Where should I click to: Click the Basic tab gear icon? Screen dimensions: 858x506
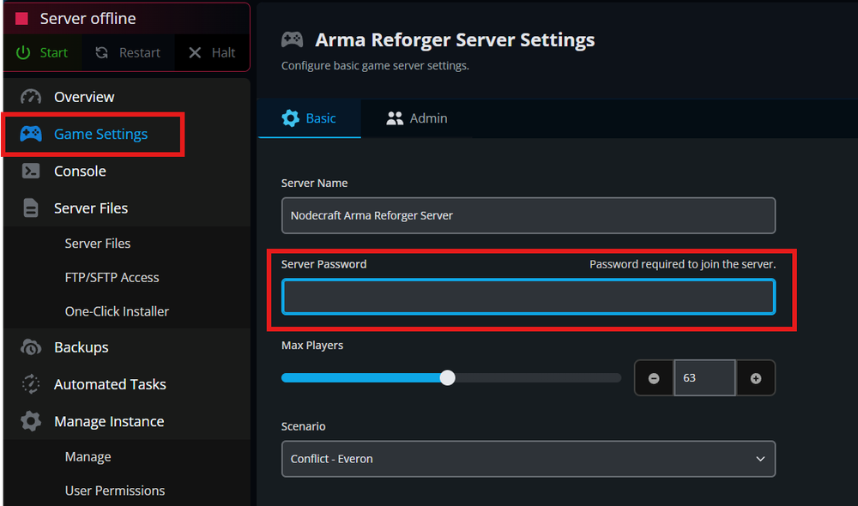(291, 118)
